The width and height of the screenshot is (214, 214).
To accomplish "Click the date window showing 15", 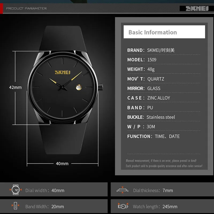I will [x=79, y=87].
